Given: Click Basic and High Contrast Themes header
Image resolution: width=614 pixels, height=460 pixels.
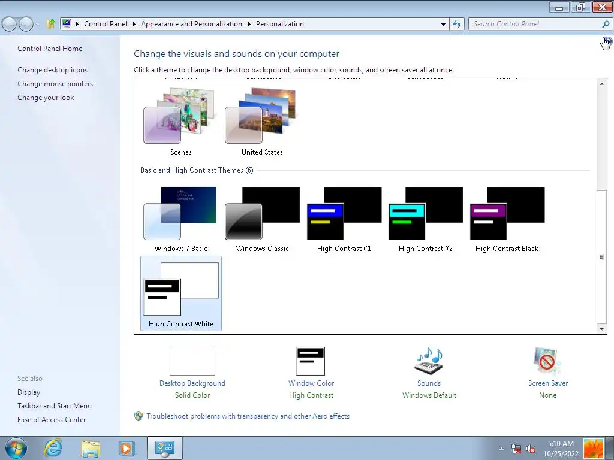Looking at the screenshot, I should 197,170.
